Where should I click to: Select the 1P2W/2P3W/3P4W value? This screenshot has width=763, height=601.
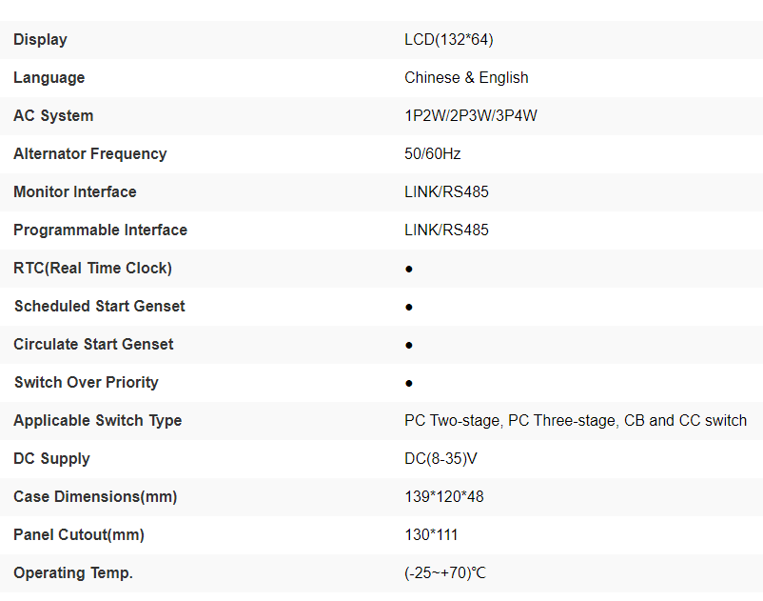pyautogui.click(x=471, y=116)
